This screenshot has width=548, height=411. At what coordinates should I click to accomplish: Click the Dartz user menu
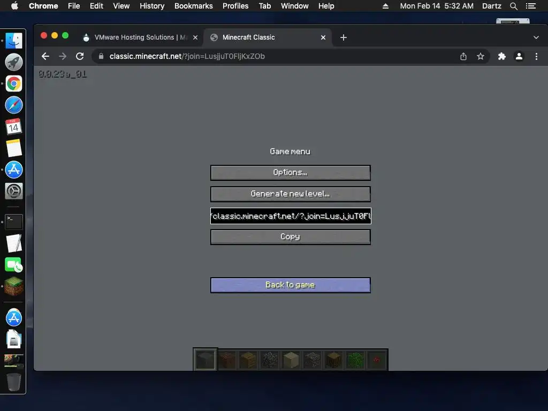click(x=492, y=6)
